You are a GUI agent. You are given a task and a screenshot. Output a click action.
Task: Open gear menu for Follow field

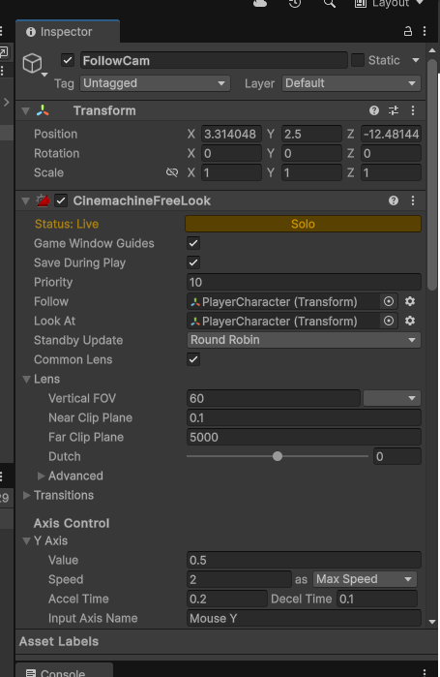click(410, 301)
